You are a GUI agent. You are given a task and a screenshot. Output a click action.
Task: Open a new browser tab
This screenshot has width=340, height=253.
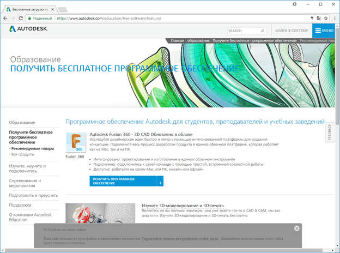pos(63,10)
